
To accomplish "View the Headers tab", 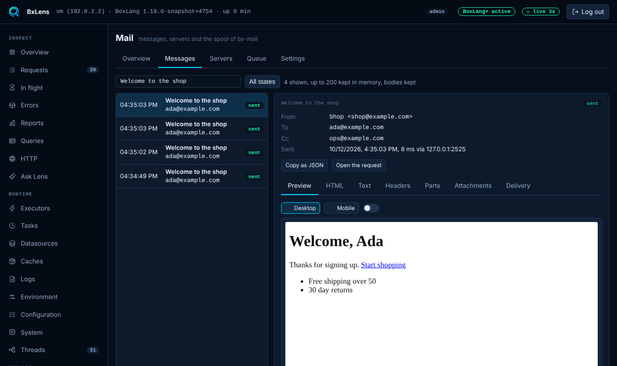I will click(398, 185).
